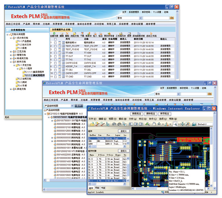Click the Go button in the back window
This screenshot has height=198, width=222.
pos(172,18)
